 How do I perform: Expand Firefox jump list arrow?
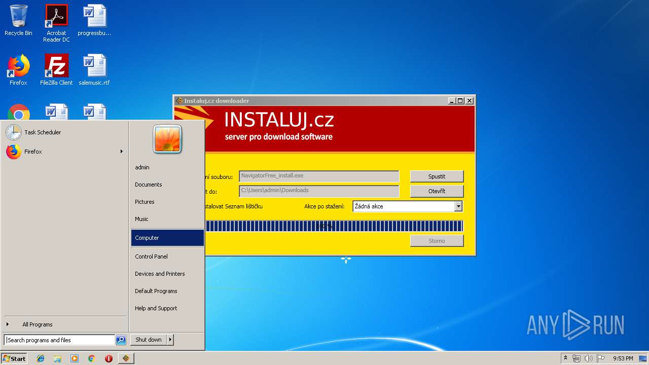pyautogui.click(x=122, y=152)
